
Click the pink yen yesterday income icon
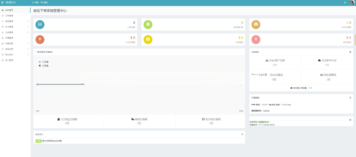coord(256,40)
